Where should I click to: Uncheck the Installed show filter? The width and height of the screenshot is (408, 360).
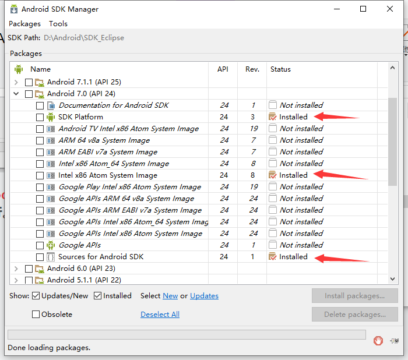97,296
